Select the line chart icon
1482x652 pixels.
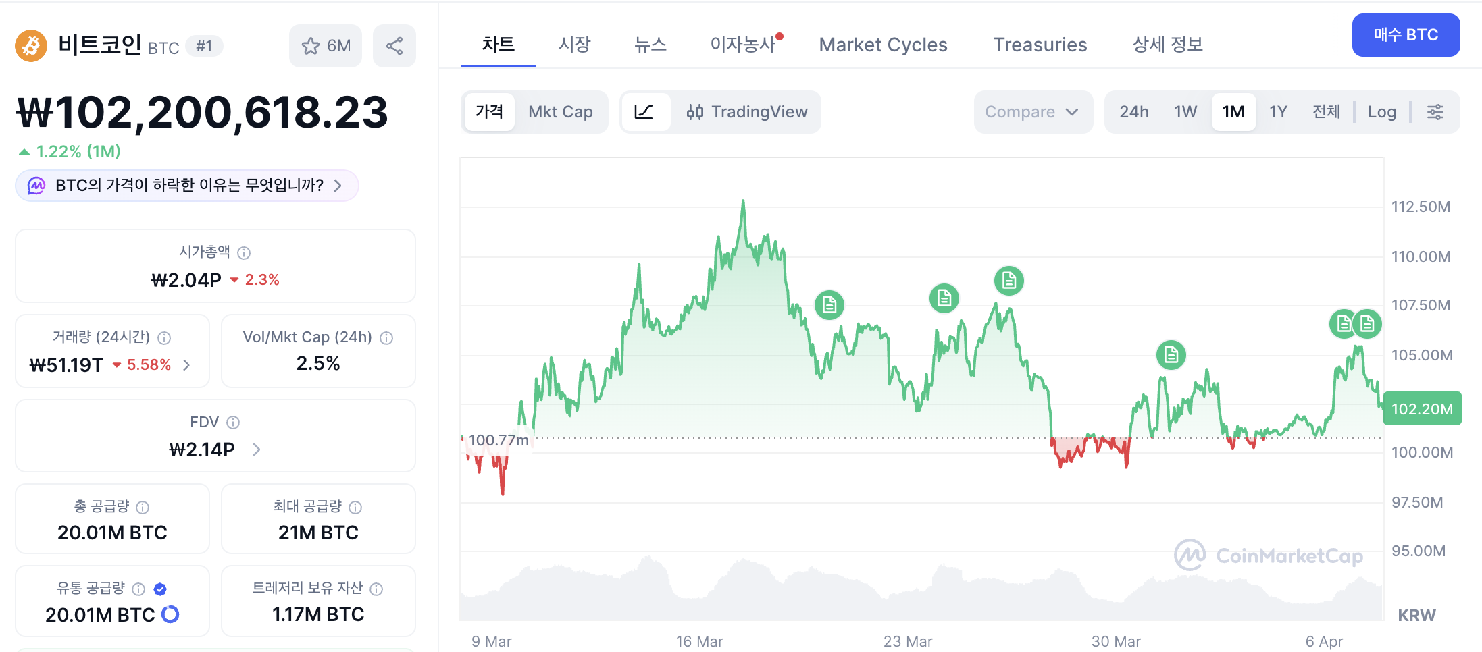(x=644, y=112)
